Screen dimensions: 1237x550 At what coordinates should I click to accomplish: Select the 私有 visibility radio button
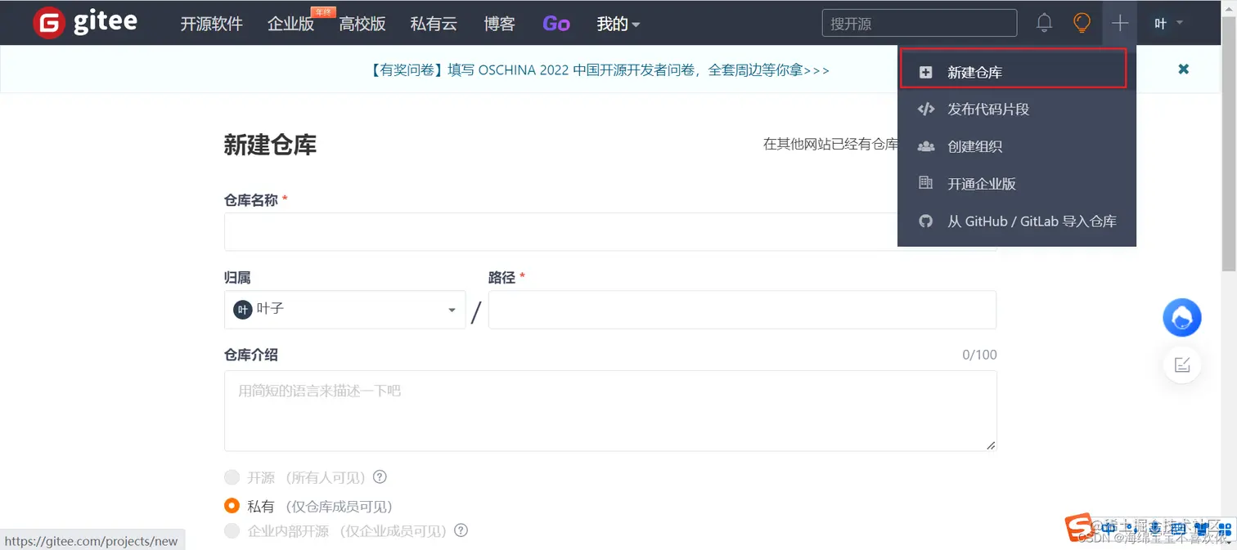[x=232, y=505]
